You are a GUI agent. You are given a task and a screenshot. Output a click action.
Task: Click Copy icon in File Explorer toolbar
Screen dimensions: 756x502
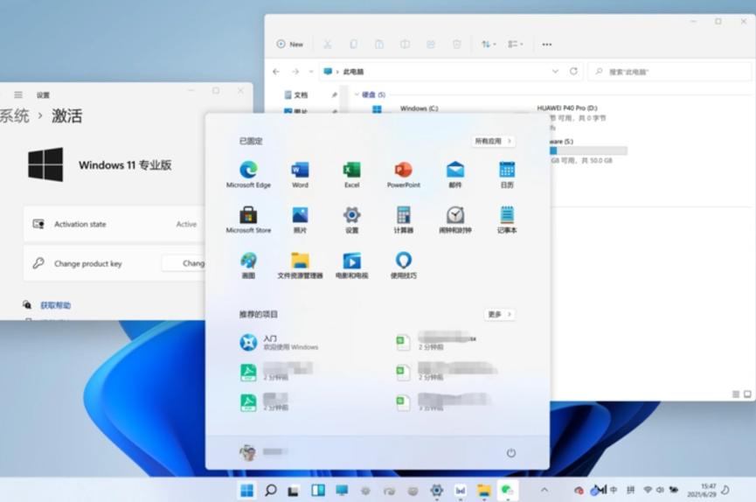tap(353, 45)
